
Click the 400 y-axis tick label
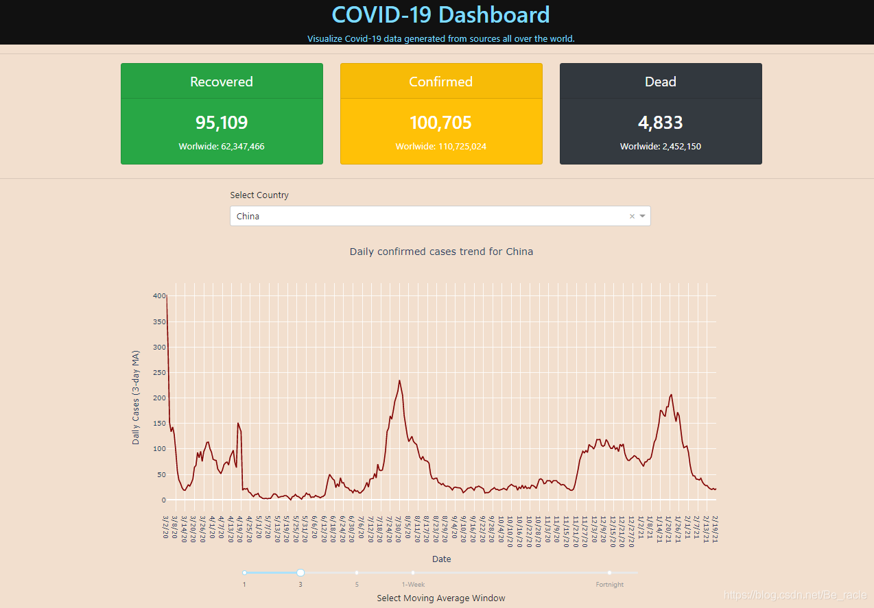[x=159, y=296]
